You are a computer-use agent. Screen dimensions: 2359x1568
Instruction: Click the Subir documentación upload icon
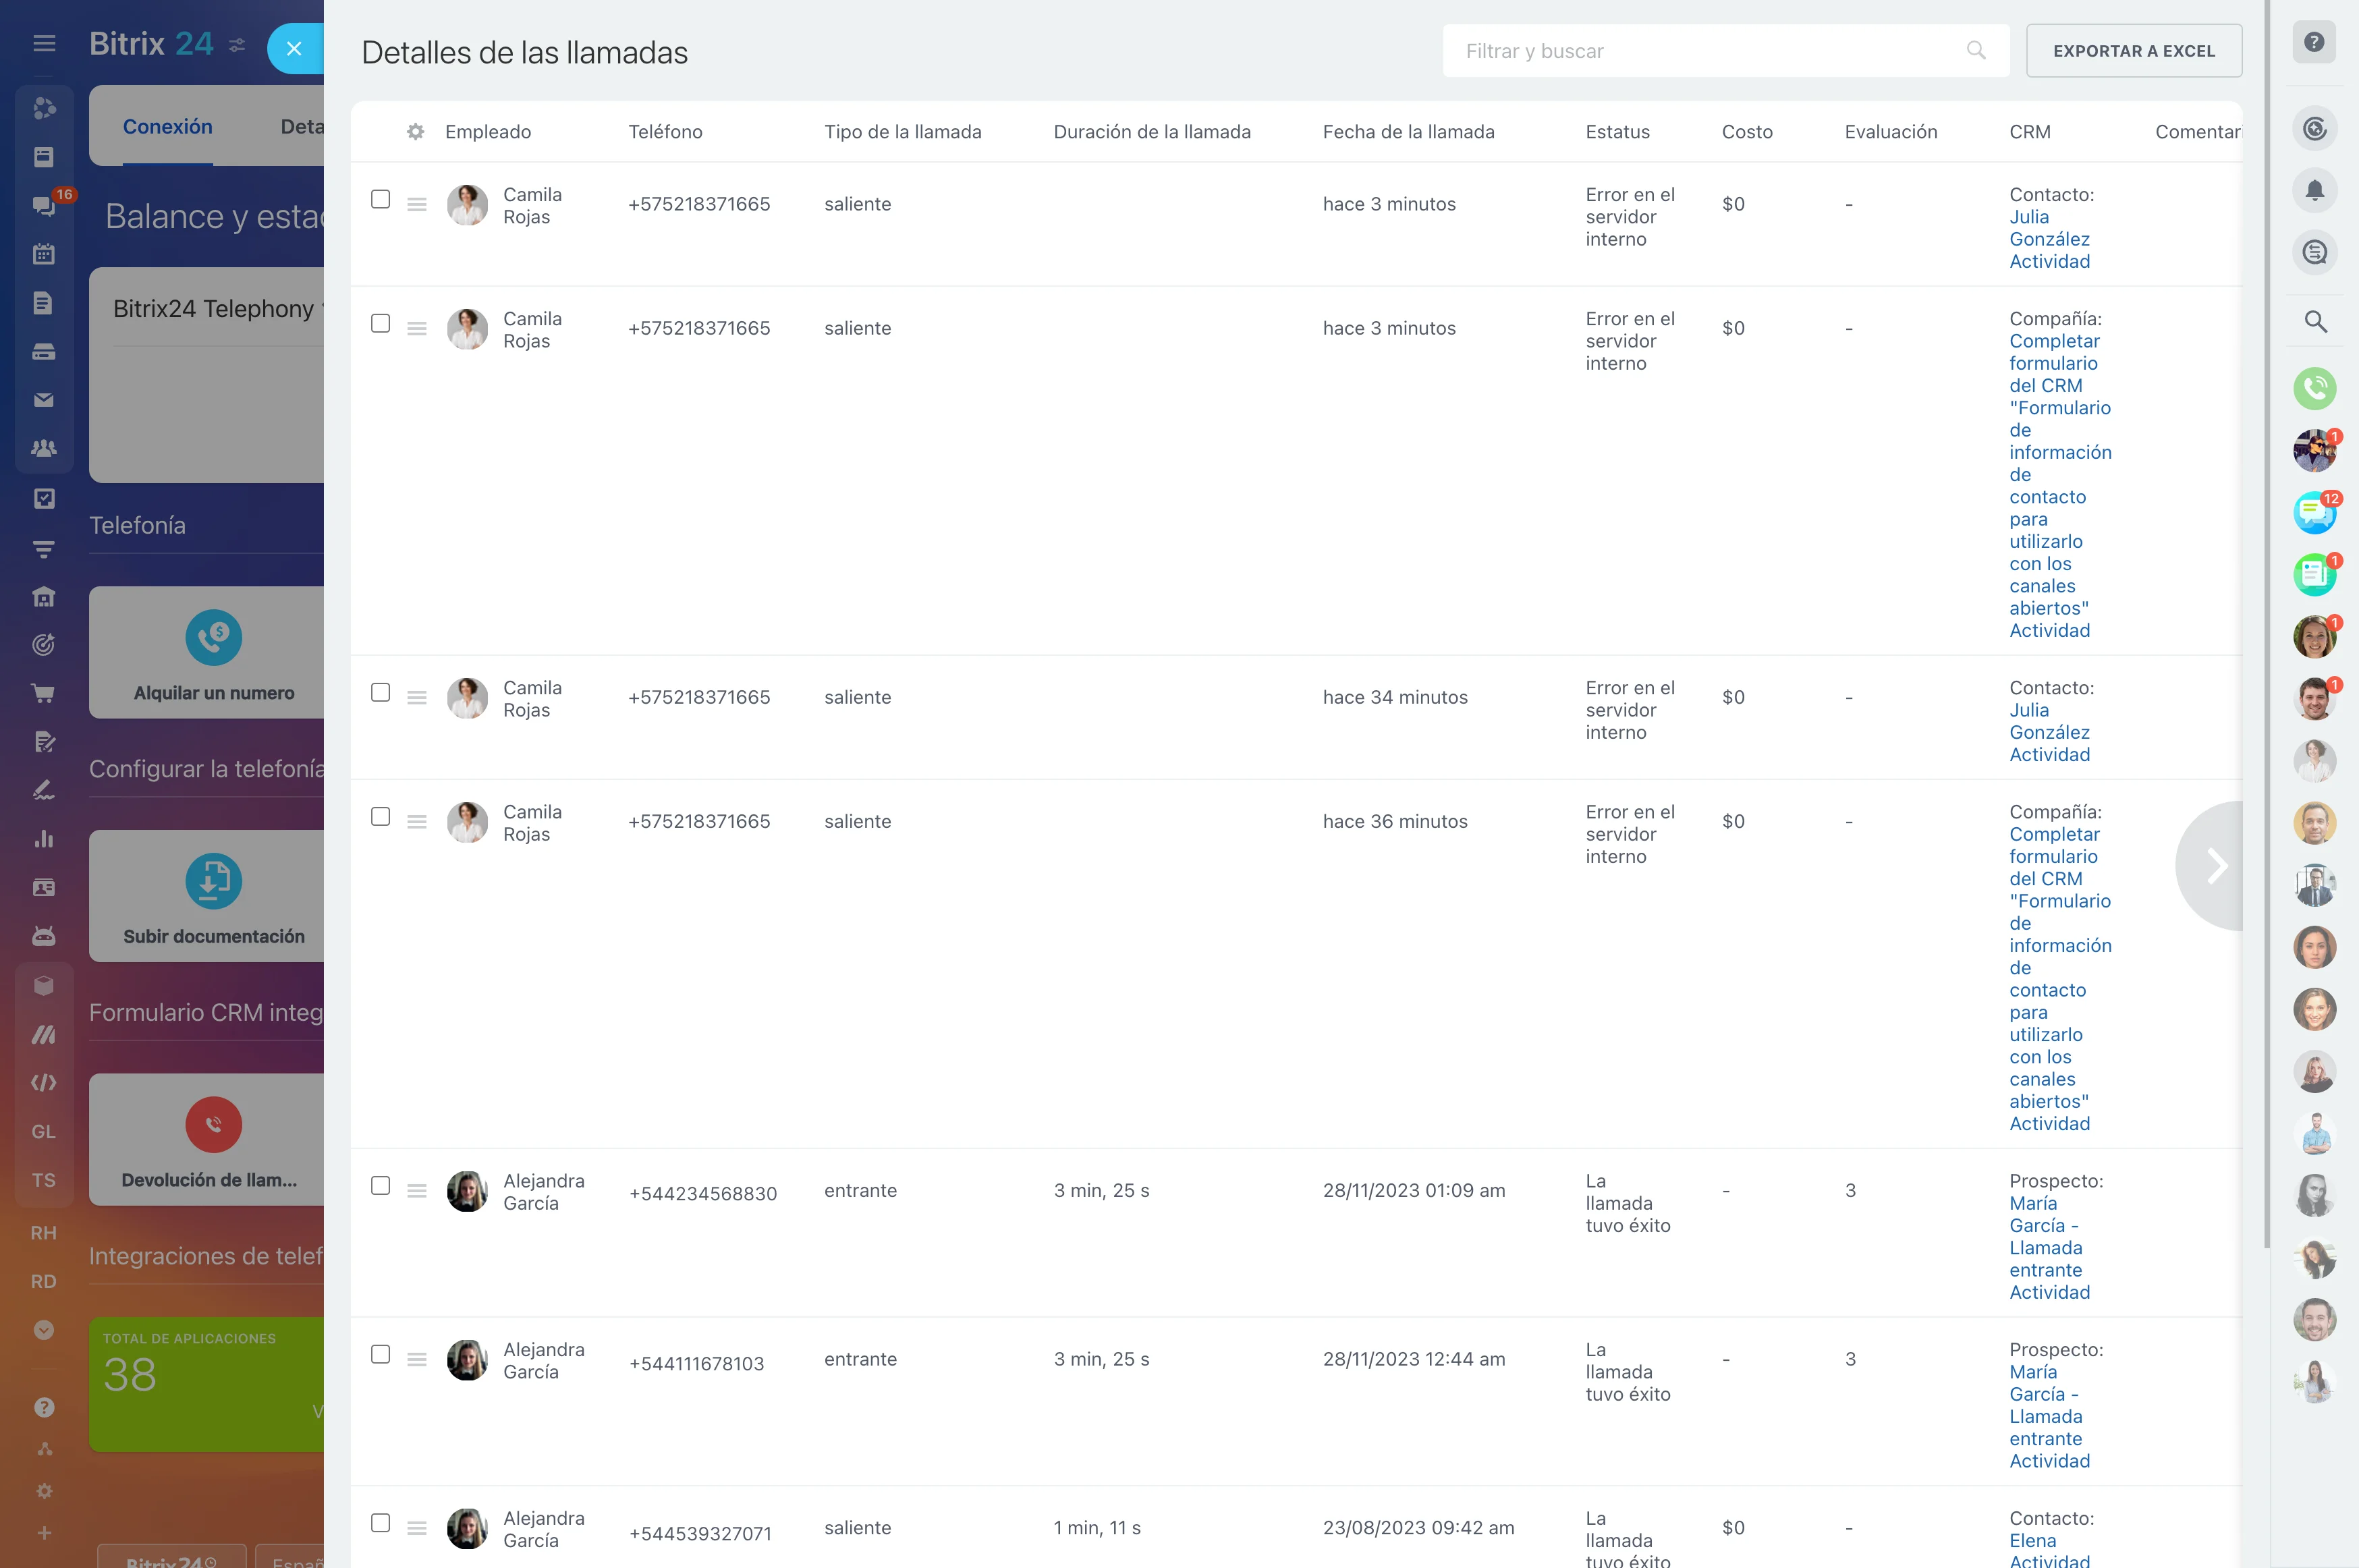pos(213,881)
